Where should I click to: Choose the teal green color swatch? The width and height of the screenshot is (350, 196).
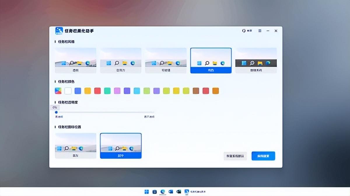(x=107, y=91)
